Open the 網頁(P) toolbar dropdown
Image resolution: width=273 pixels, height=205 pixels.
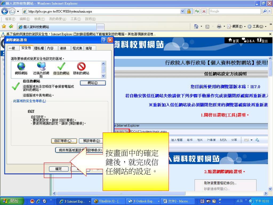pos(236,26)
